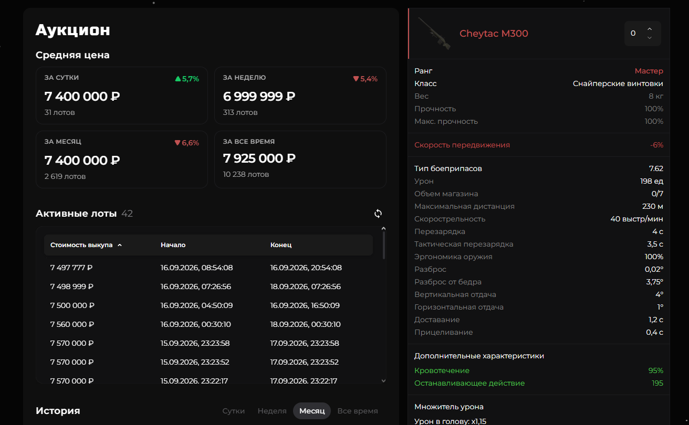Open the За месяц average price card
Image resolution: width=689 pixels, height=425 pixels.
[122, 160]
